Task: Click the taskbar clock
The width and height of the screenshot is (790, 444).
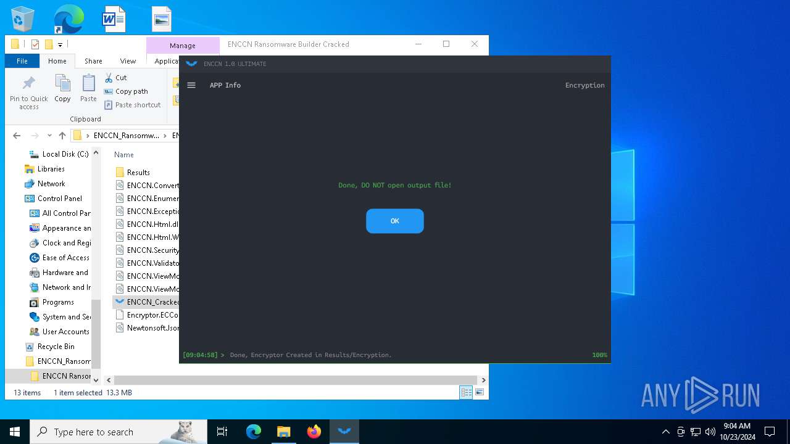Action: point(738,432)
